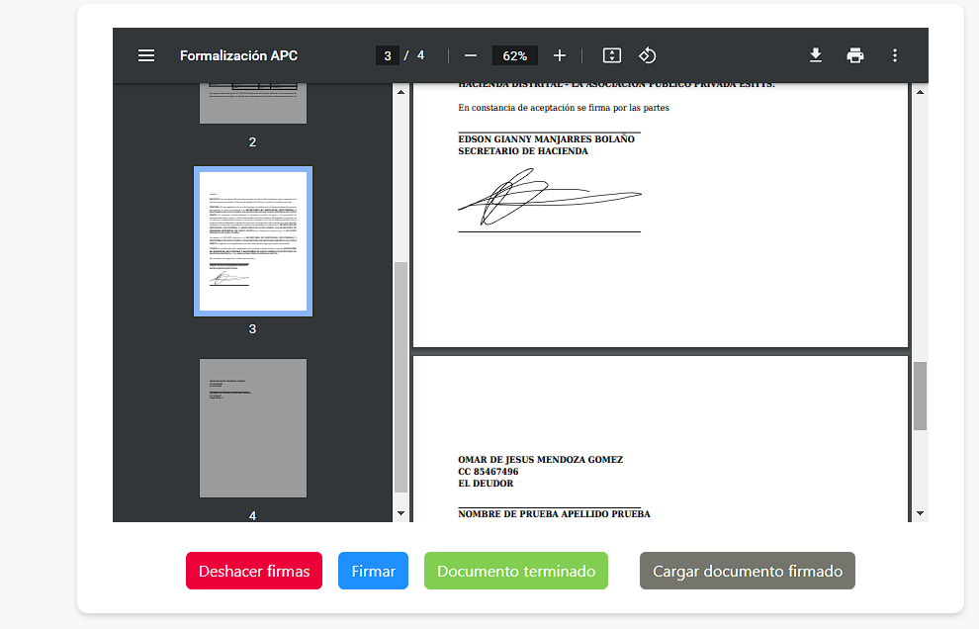Click NOMBRE DE PRUEBA APELLIDO PRUEBA text

pos(555,514)
